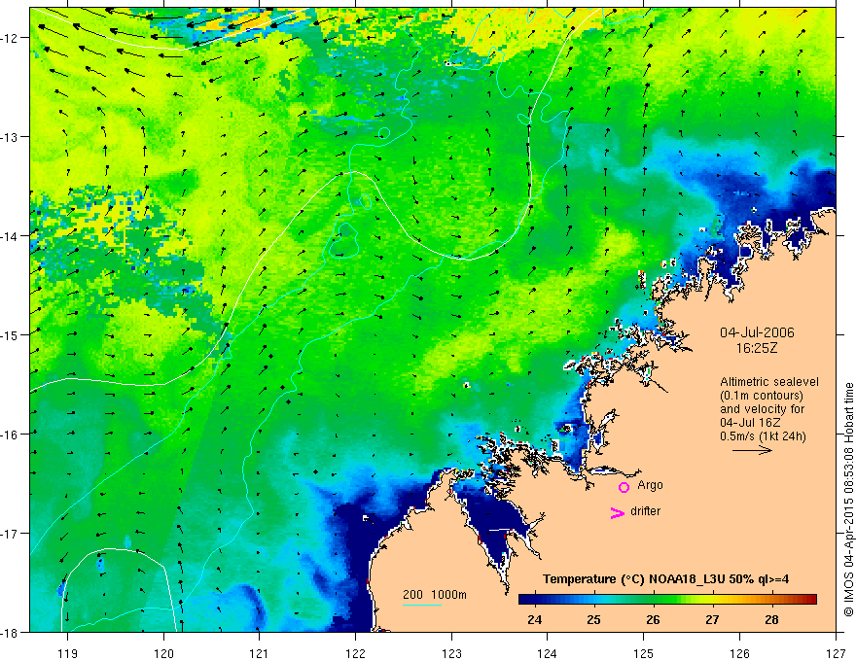The width and height of the screenshot is (856, 661).
Task: Click the longitude axis label "121"
Action: pyautogui.click(x=260, y=653)
